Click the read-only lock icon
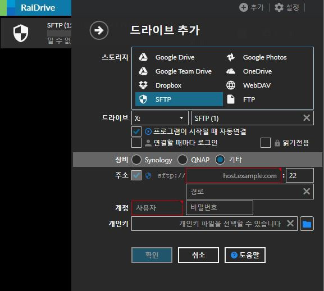This screenshot has width=324, height=291. point(277,143)
